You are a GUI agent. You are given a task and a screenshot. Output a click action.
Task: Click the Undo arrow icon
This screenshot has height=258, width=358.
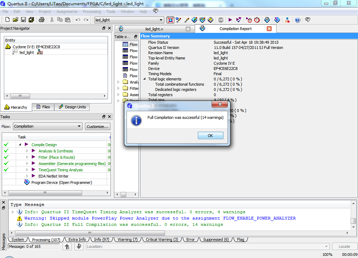tap(78, 20)
